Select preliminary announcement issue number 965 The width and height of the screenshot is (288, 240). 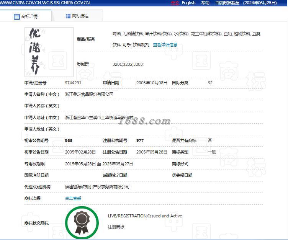(69, 140)
